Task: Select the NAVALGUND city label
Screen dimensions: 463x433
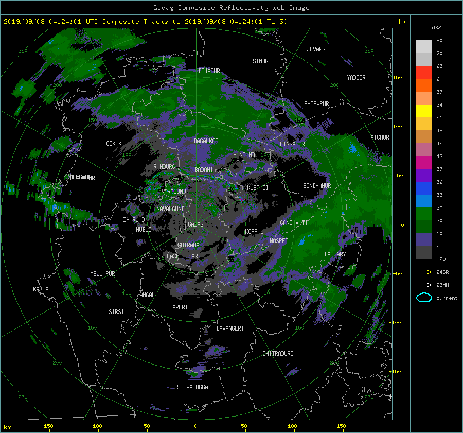Action: [x=170, y=209]
